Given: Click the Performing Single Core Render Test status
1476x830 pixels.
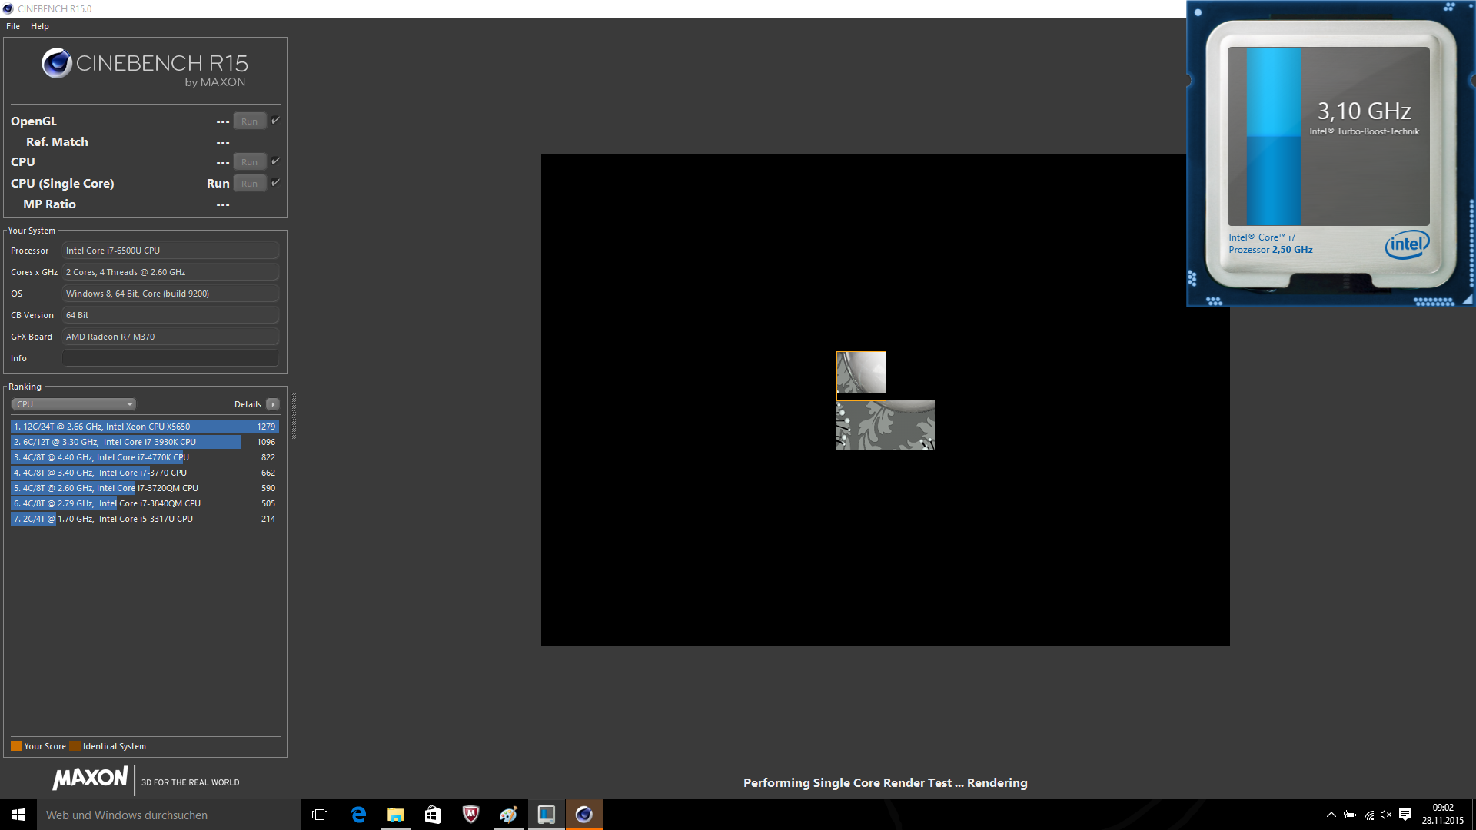Looking at the screenshot, I should point(886,782).
